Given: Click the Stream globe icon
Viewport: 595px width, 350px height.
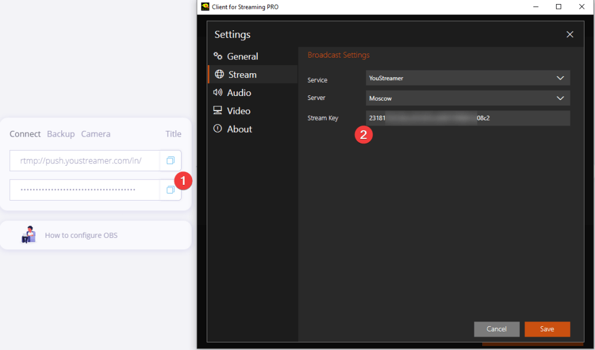Looking at the screenshot, I should (219, 74).
